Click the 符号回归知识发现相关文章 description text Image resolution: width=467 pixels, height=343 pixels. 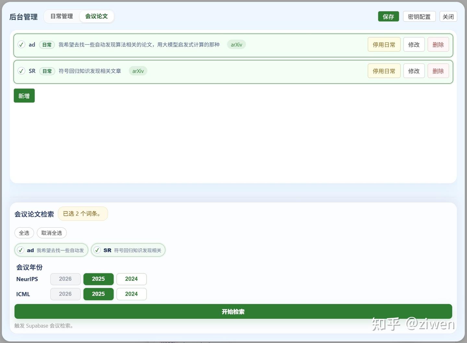pos(90,71)
